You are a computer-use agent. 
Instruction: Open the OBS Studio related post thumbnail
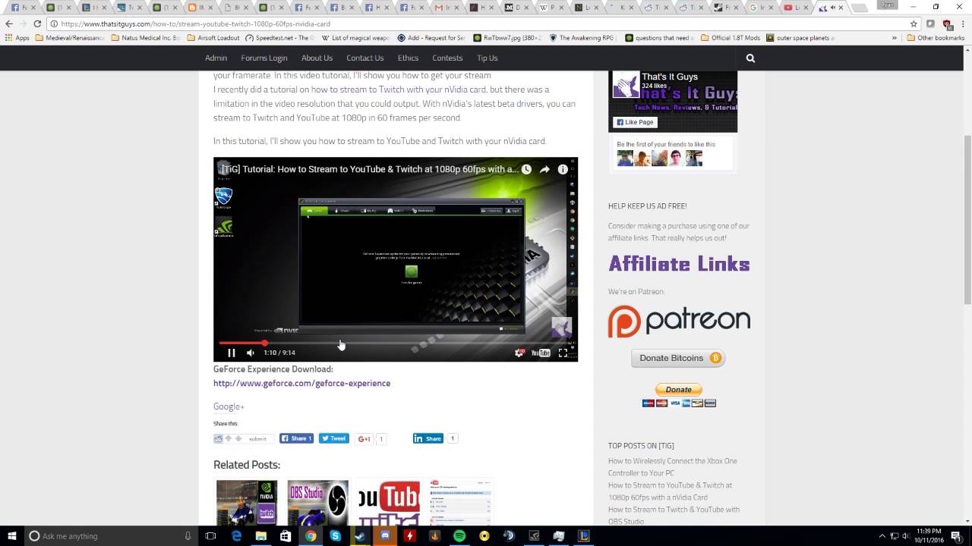click(318, 502)
